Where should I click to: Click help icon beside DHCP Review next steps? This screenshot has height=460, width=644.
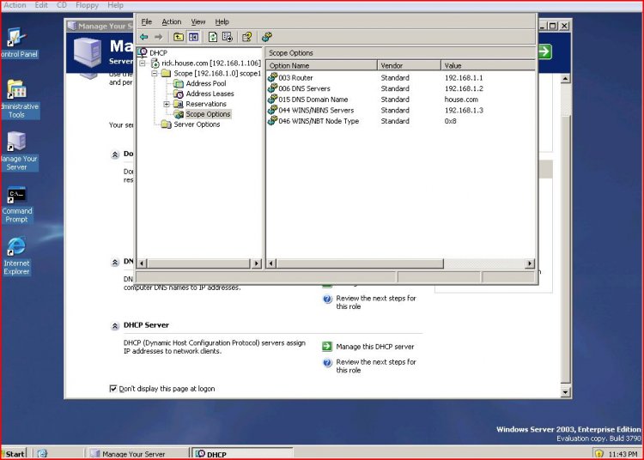click(x=327, y=362)
